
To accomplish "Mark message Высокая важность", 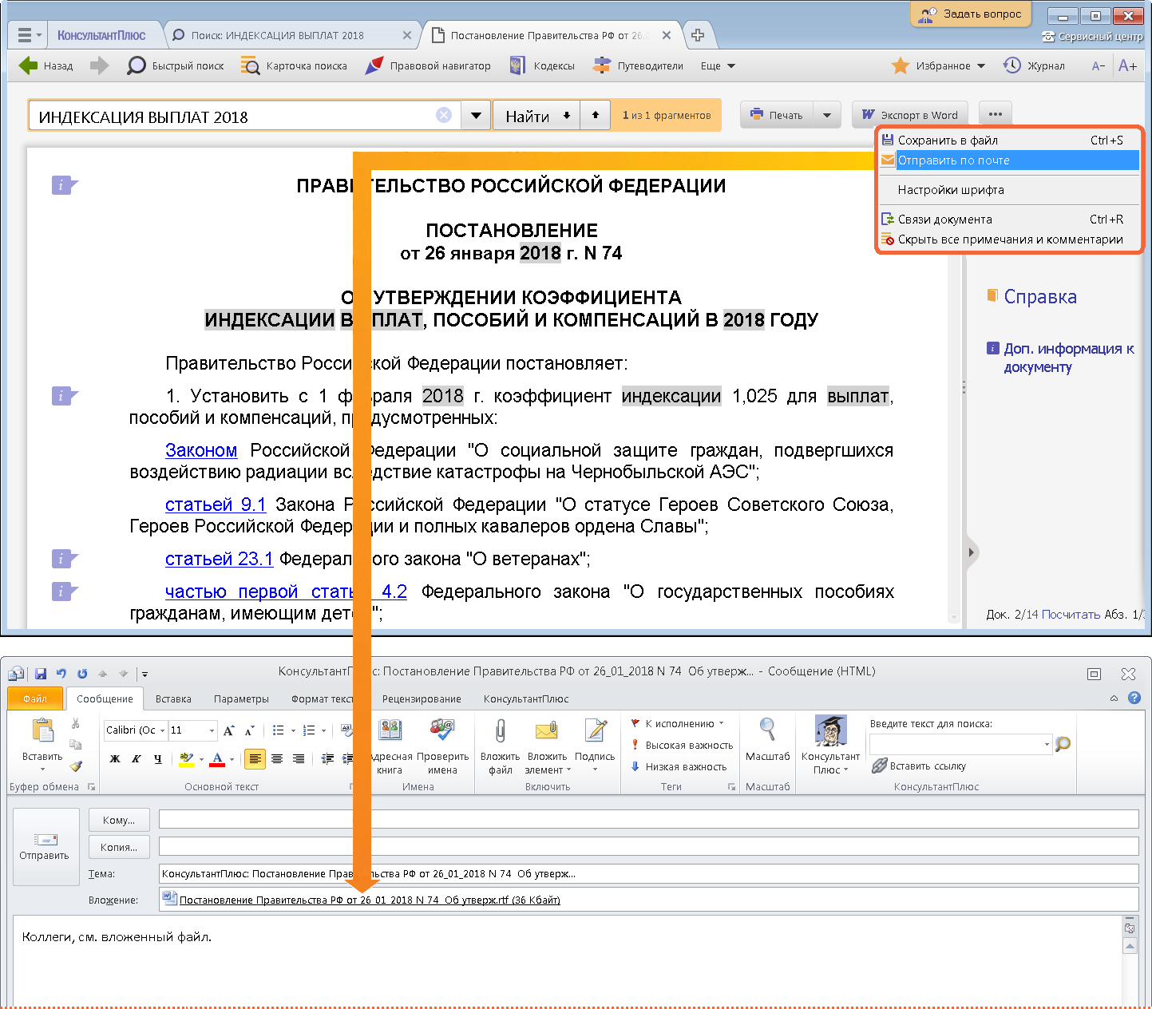I will click(683, 745).
